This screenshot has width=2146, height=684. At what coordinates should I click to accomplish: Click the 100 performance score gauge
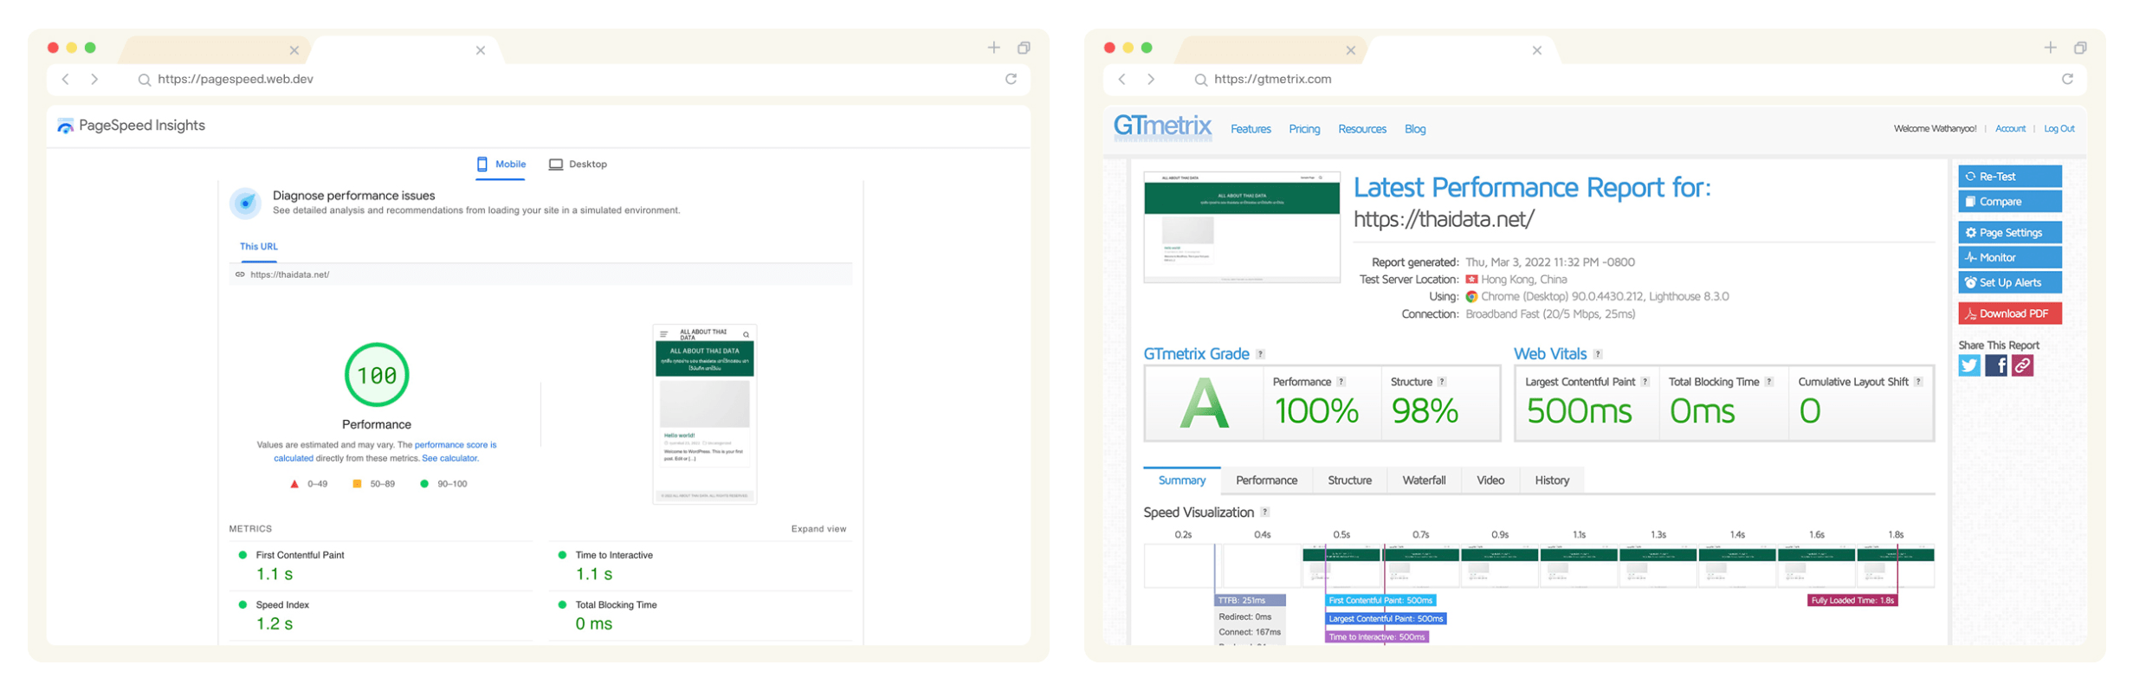377,375
